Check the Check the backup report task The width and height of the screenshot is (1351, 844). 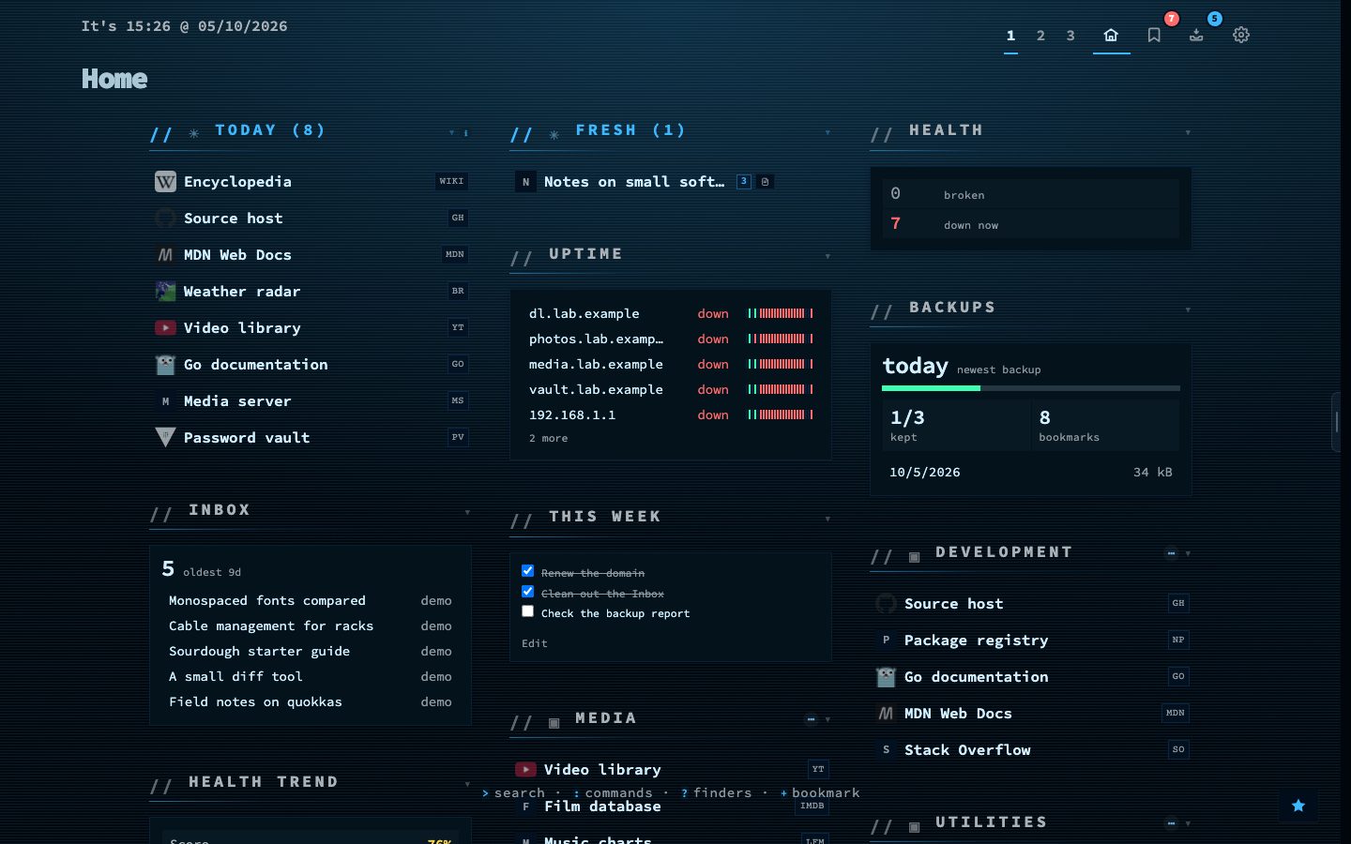tap(527, 611)
